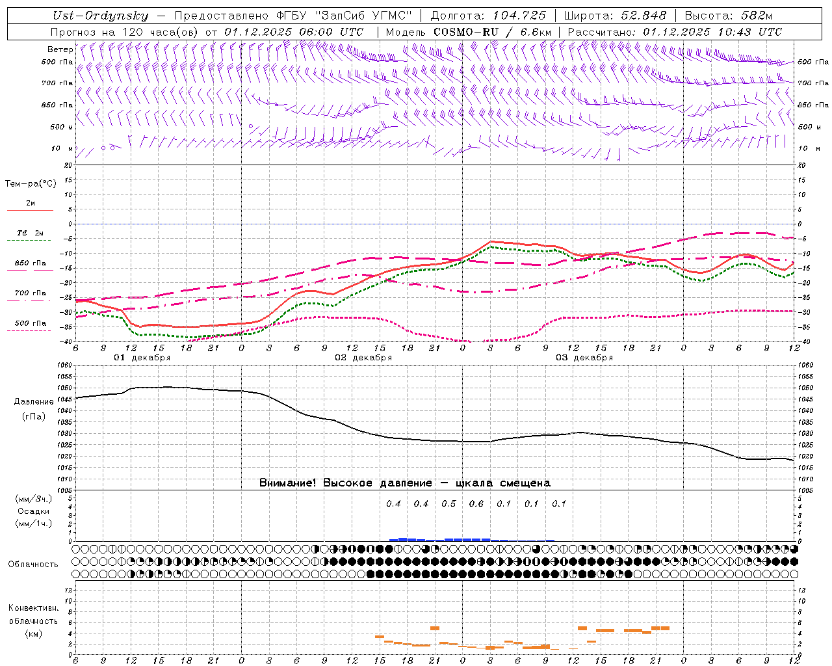
Task: Click the "Td 2м" dew point legend entry
Action: [30, 233]
